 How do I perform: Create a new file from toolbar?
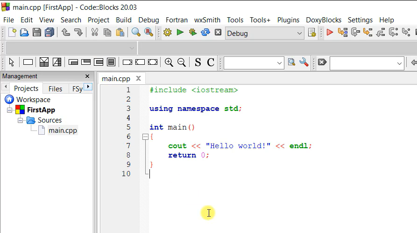[12, 33]
